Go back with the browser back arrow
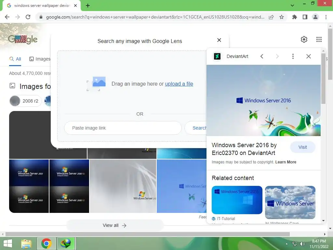 pyautogui.click(x=7, y=17)
